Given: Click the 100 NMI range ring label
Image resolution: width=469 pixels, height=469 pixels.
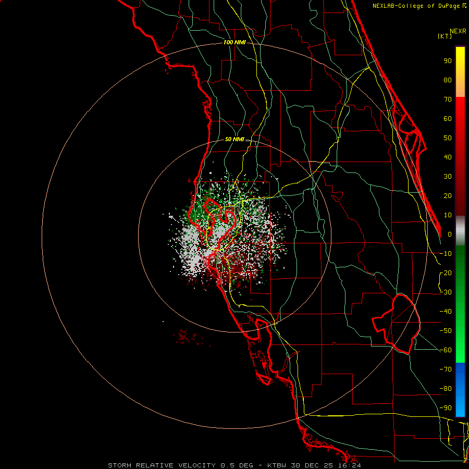Looking at the screenshot, I should [234, 43].
